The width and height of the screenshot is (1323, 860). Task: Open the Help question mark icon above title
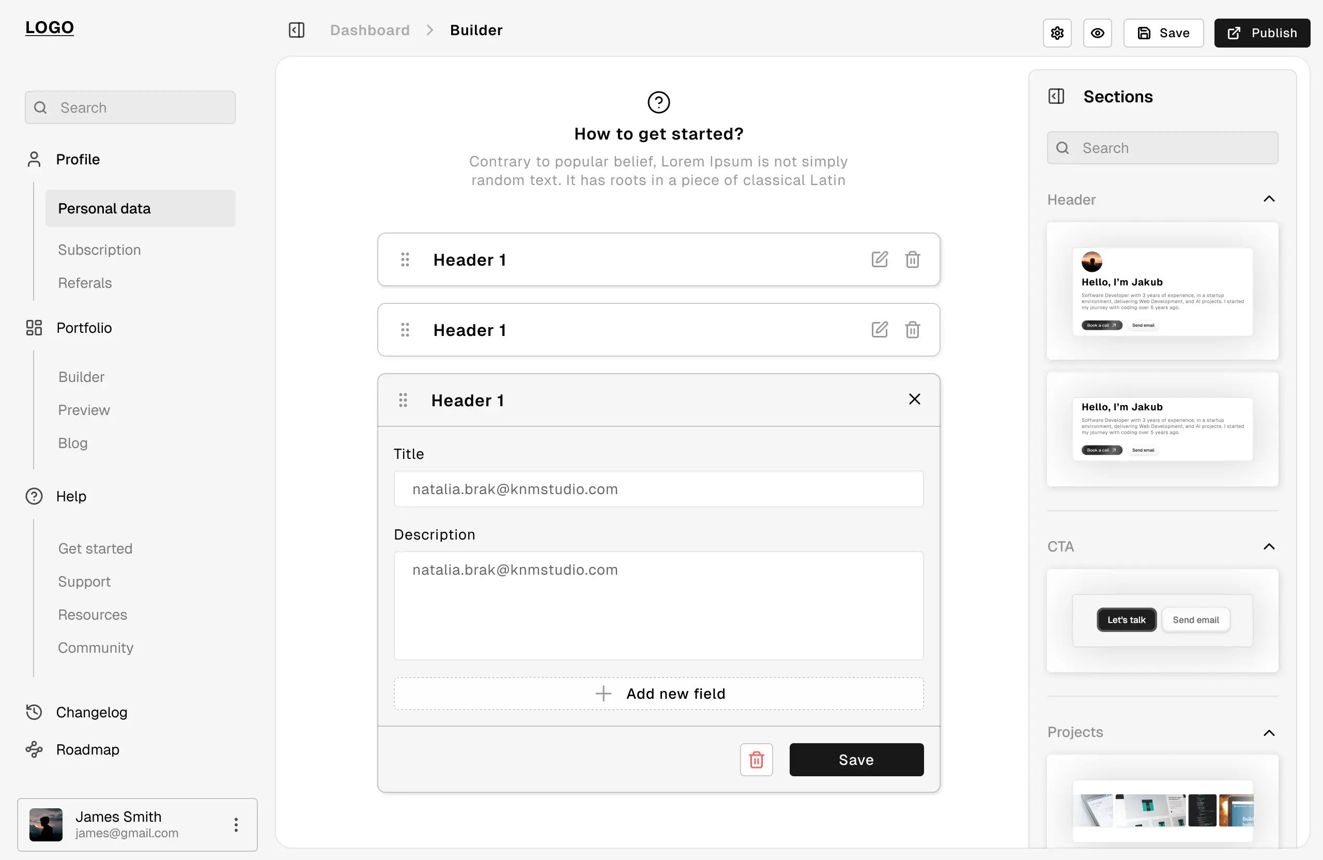coord(658,102)
